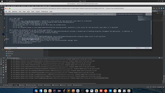Open the Find menu in Sublime Text

point(20,11)
